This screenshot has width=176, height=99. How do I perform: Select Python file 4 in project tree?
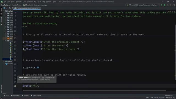(x=11, y=50)
